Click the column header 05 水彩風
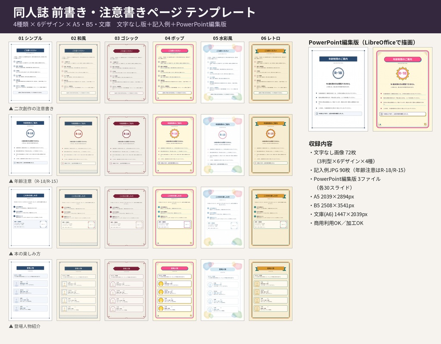The width and height of the screenshot is (441, 344). pyautogui.click(x=223, y=38)
